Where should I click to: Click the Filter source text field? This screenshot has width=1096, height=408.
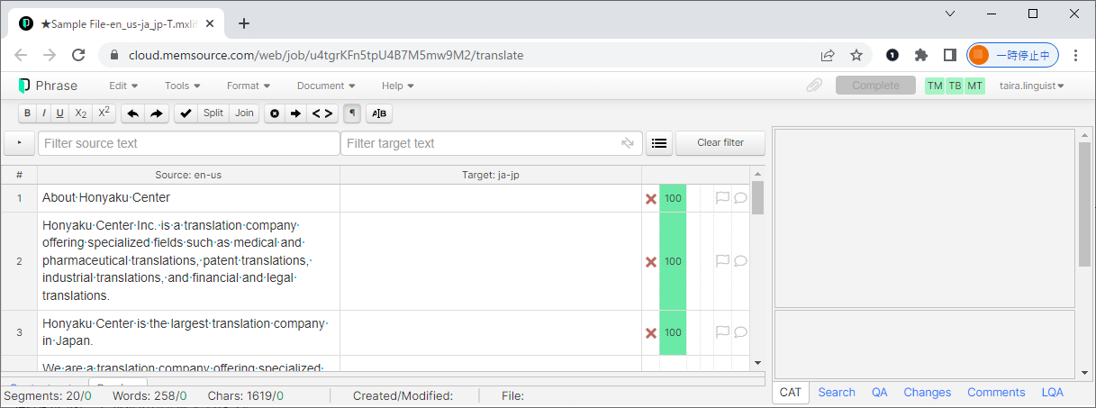coord(188,143)
